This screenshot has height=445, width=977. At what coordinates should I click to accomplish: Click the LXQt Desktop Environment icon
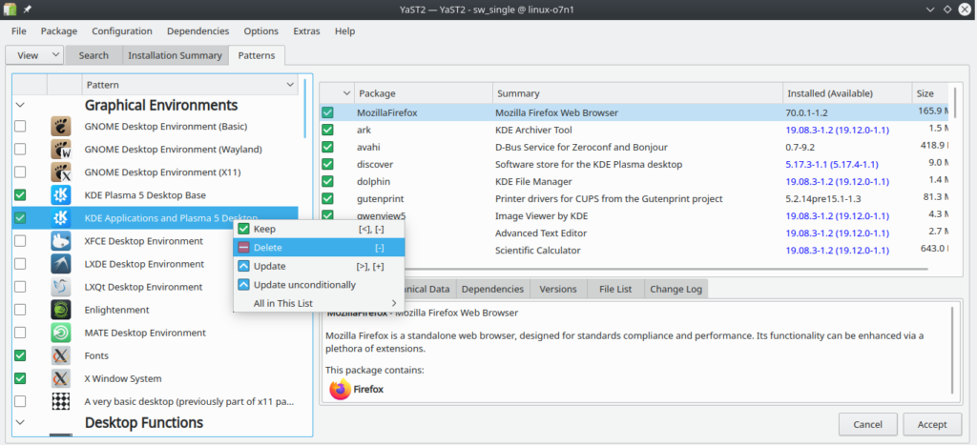pyautogui.click(x=61, y=287)
